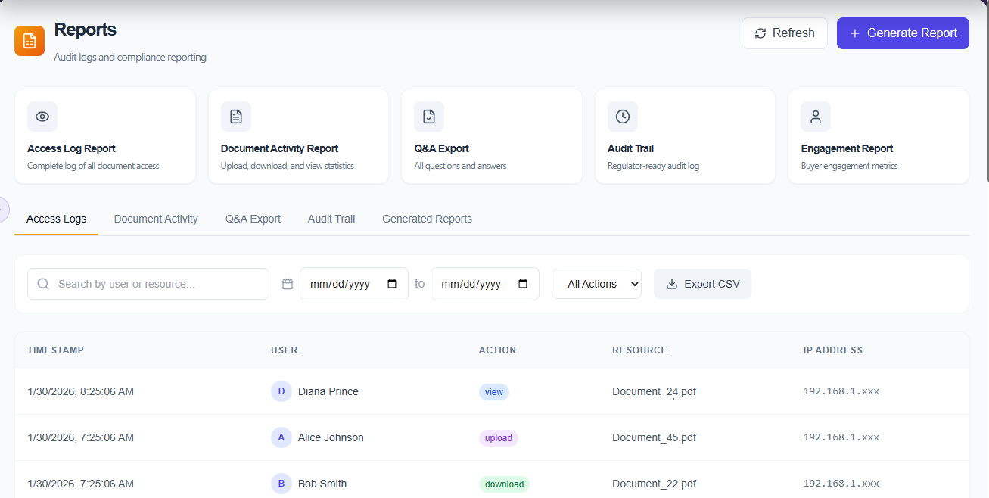Click Bob Smith's avatar badge
Image resolution: width=989 pixels, height=498 pixels.
click(281, 484)
